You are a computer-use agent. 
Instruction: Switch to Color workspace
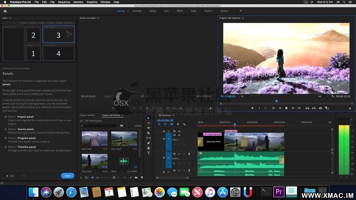166,11
